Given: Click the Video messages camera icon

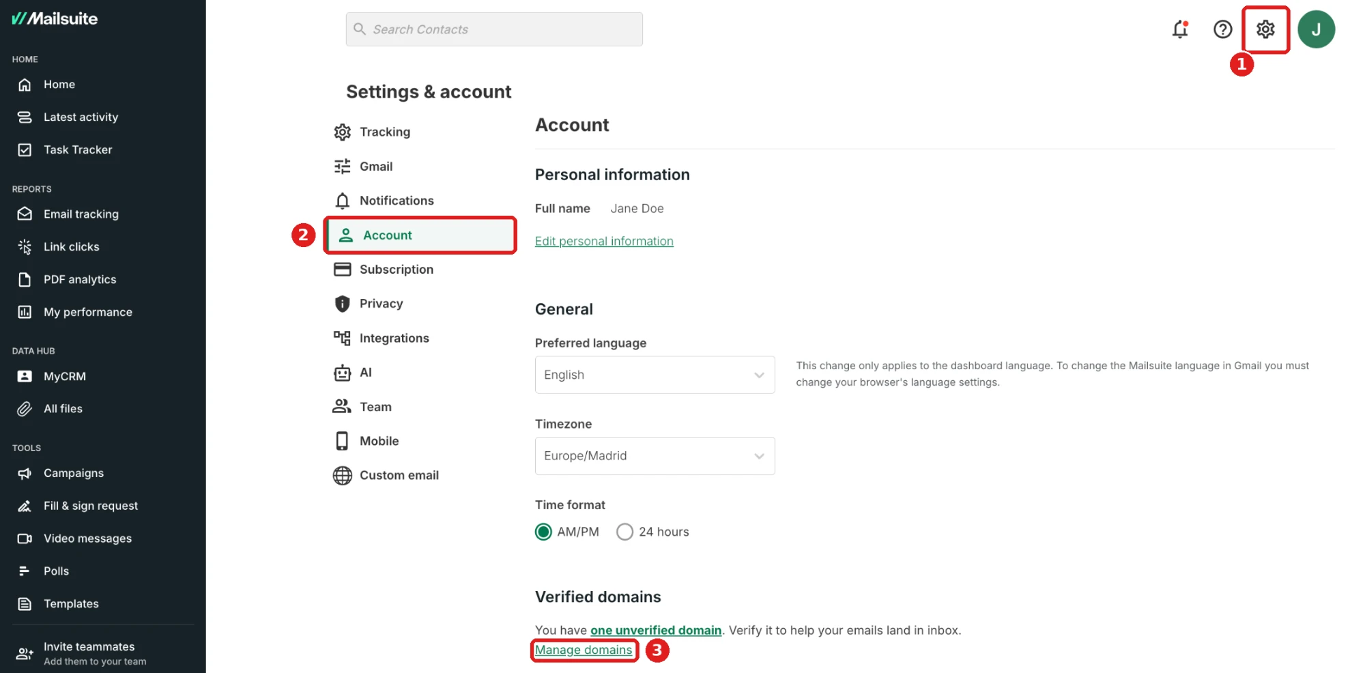Looking at the screenshot, I should point(25,539).
